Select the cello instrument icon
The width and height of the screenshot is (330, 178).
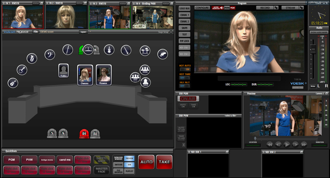click(109, 50)
